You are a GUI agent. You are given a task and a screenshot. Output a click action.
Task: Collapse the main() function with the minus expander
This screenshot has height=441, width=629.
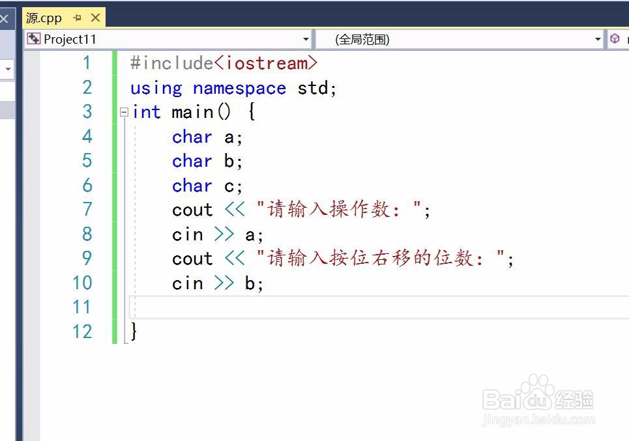123,112
